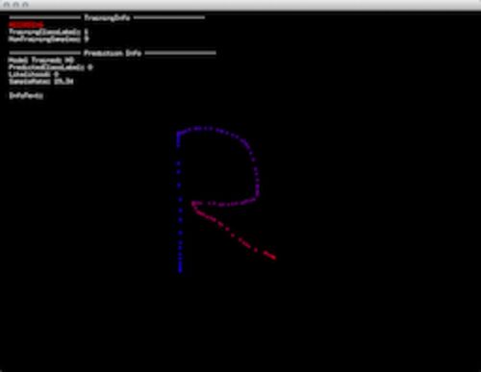The height and width of the screenshot is (372, 481).
Task: Click the Prediction Info section heading
Action: pyautogui.click(x=113, y=53)
